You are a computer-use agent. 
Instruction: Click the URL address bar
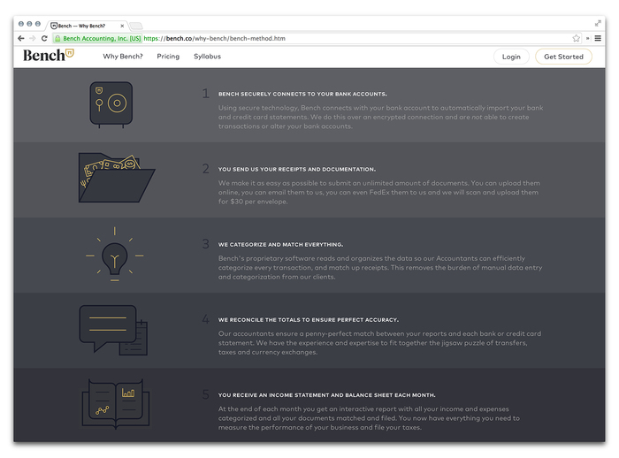click(x=354, y=39)
